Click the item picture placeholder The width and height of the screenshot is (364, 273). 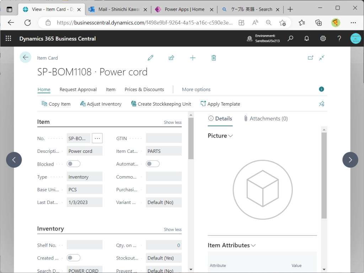tap(263, 190)
